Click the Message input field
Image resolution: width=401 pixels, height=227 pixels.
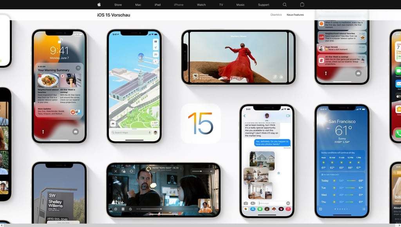coord(273,203)
